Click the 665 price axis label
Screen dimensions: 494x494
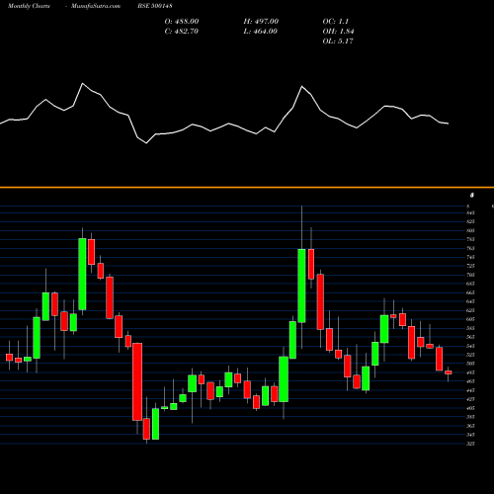tap(470, 292)
